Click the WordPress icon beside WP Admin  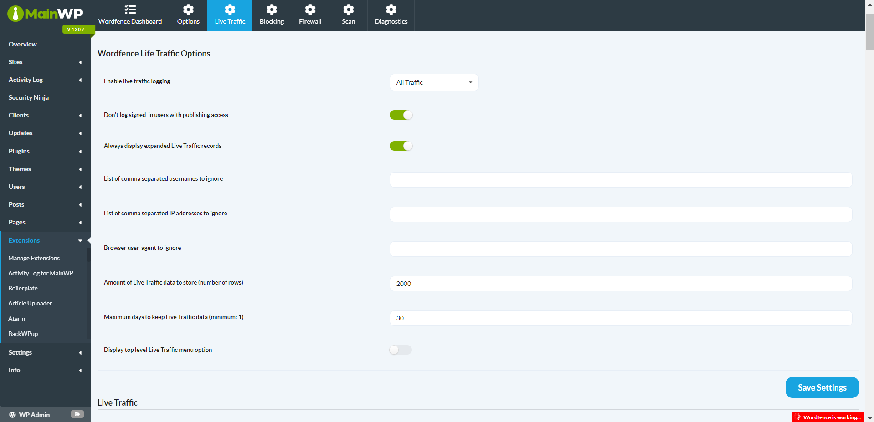tap(12, 415)
